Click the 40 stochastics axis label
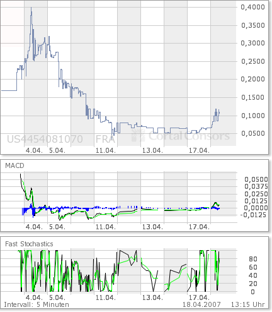The width and height of the screenshot is (272, 312). click(253, 275)
